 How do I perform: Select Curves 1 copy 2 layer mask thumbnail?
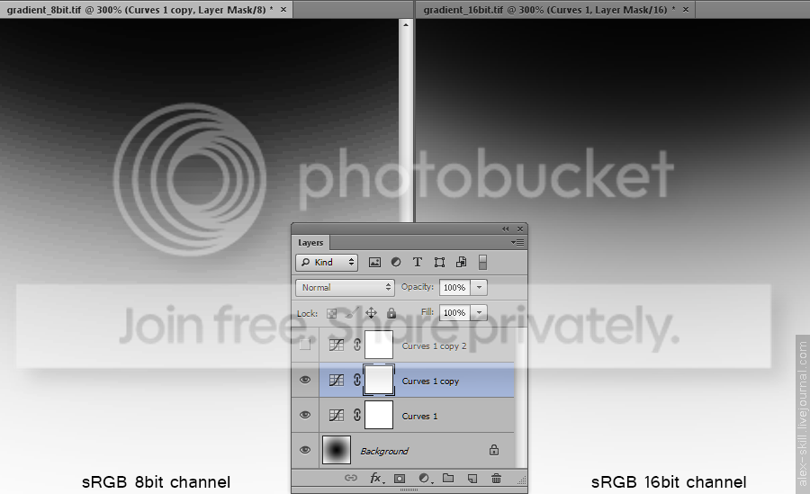click(379, 345)
